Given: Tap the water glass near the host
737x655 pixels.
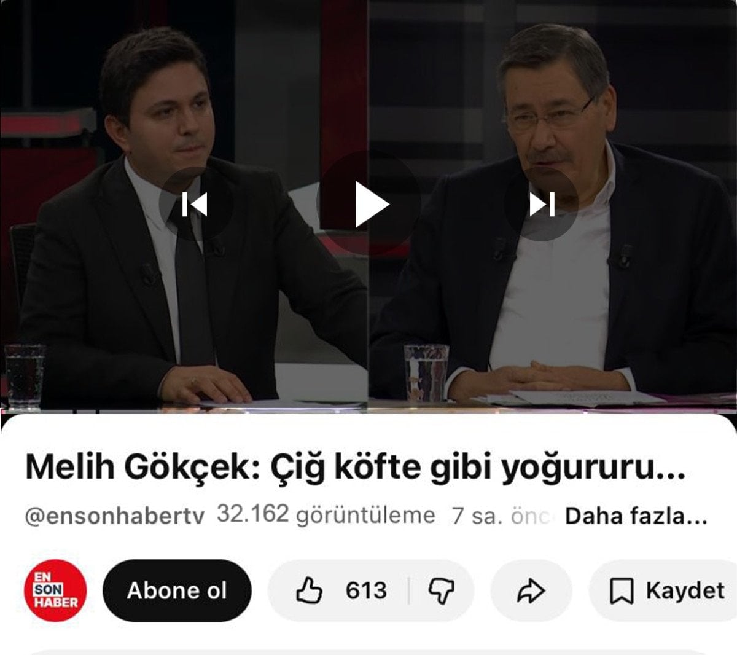Looking at the screenshot, I should click(x=25, y=376).
